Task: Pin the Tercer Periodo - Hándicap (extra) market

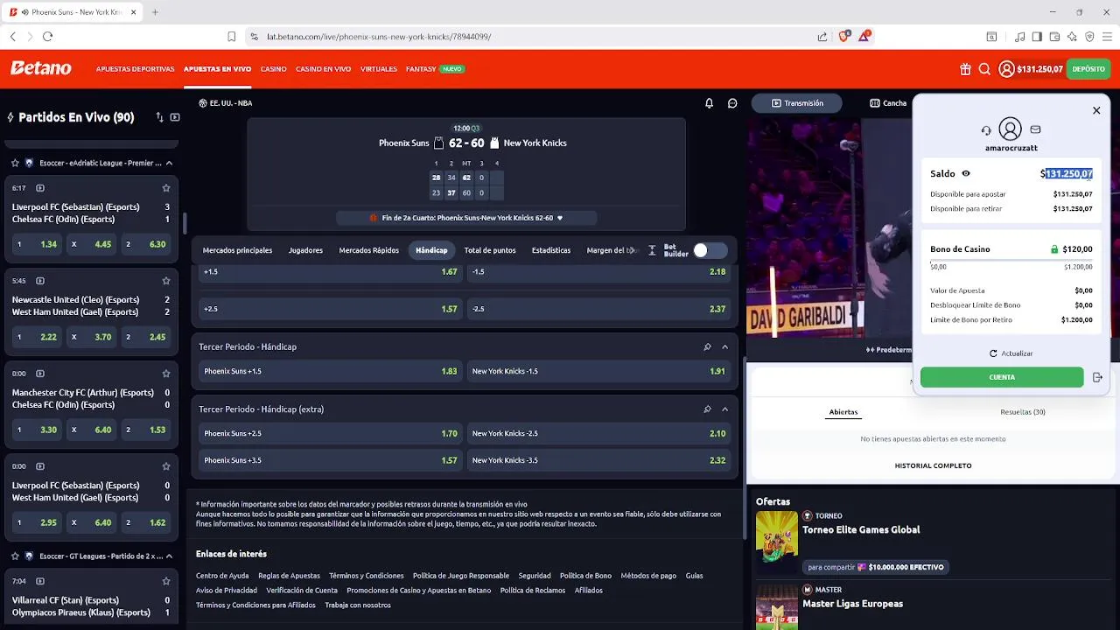Action: click(x=707, y=409)
